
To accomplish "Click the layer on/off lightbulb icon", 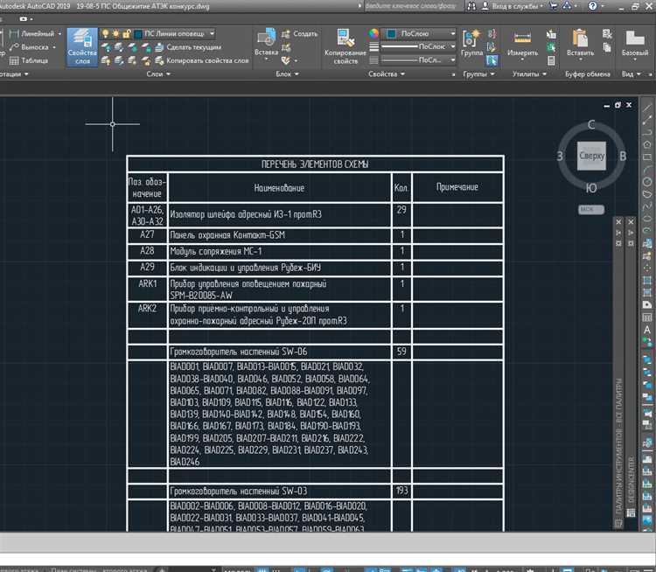I will pos(105,33).
